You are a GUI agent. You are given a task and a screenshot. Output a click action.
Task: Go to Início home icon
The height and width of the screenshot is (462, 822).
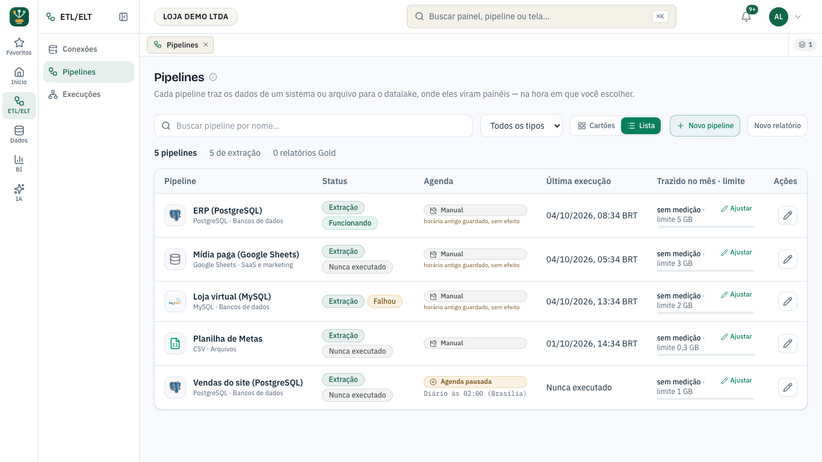tap(19, 76)
